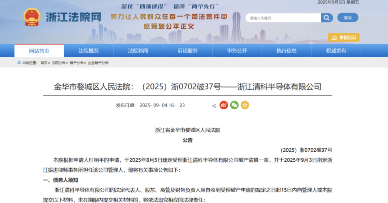Click the home icon in breadcrumb
This screenshot has width=388, height=203.
(x=19, y=62)
